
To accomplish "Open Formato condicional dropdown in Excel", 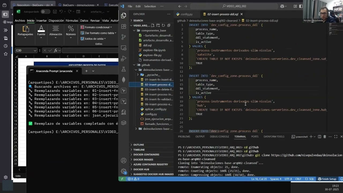I will (96, 27).
